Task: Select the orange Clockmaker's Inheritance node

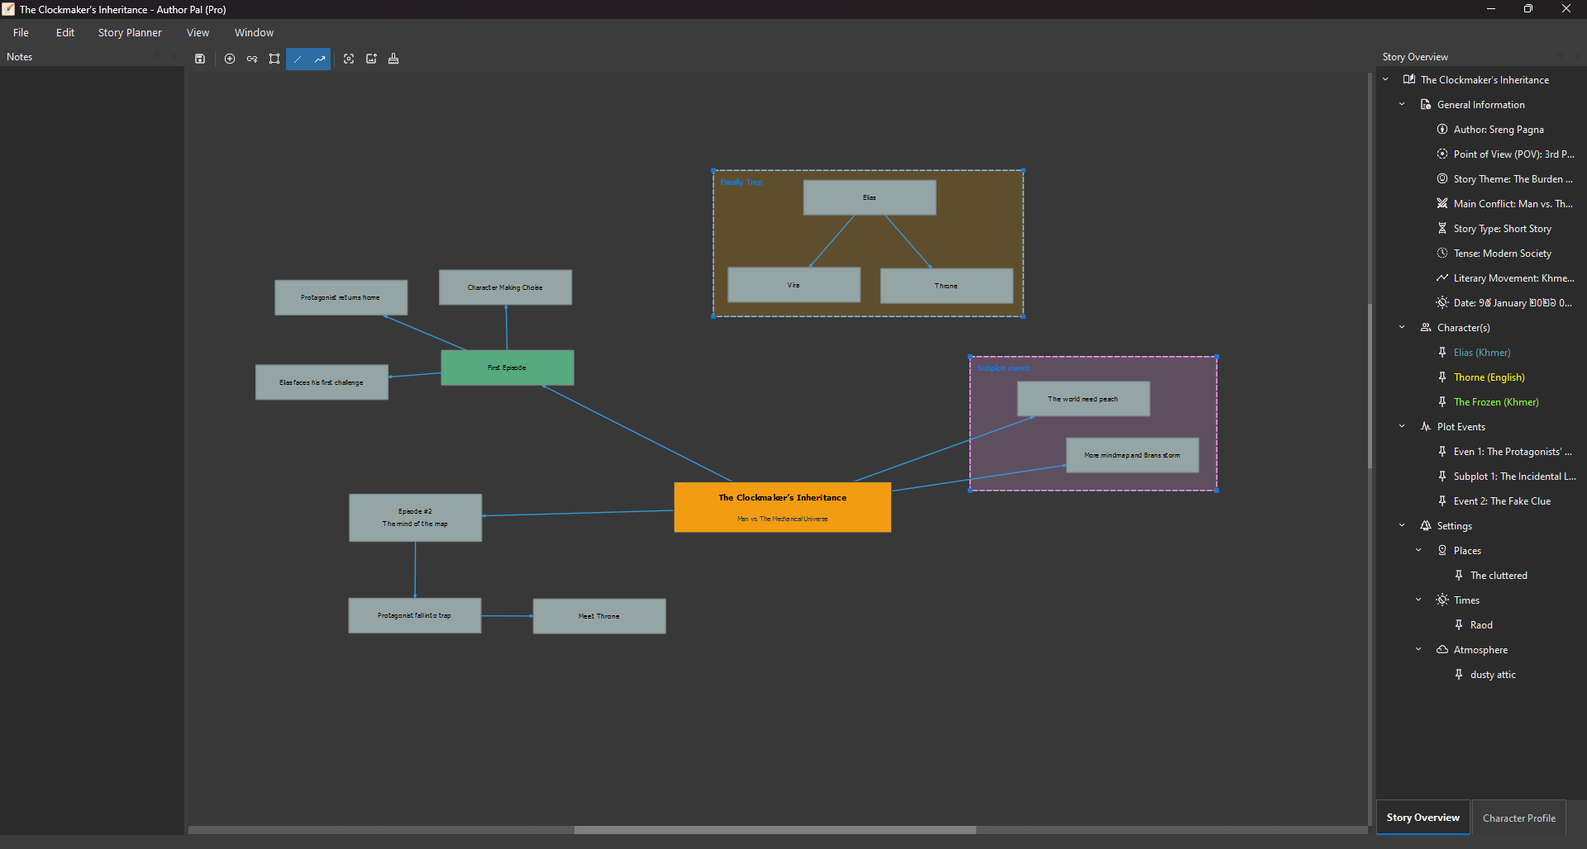Action: 782,506
